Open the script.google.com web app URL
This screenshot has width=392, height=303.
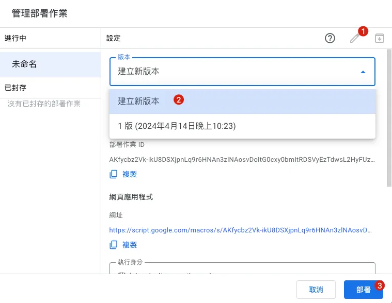click(x=240, y=230)
